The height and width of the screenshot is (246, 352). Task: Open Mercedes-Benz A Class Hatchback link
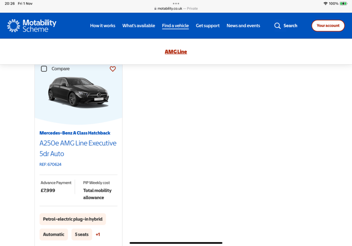click(x=75, y=133)
